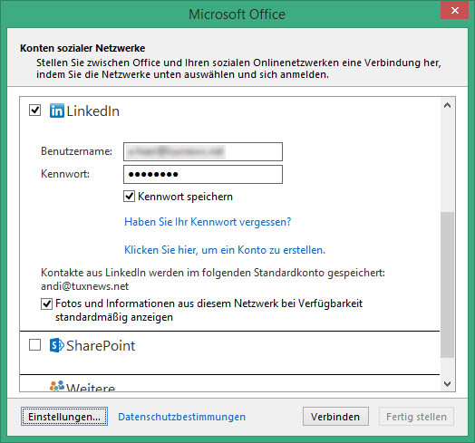Click the LinkedIn network label
The image size is (475, 443).
tap(93, 111)
